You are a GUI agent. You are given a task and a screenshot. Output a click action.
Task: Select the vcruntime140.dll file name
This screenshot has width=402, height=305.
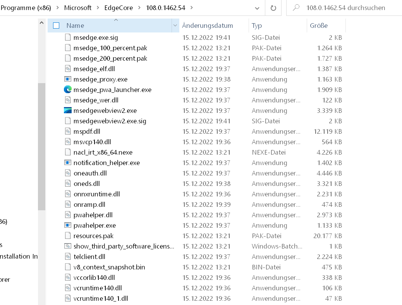pos(98,288)
